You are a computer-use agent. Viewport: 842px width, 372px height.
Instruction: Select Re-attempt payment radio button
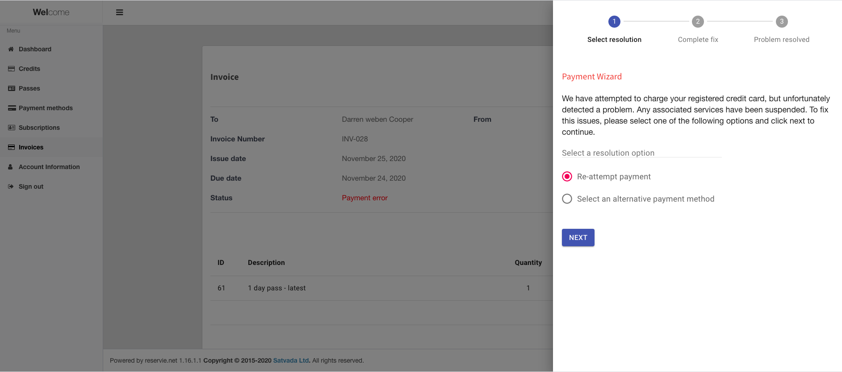tap(567, 177)
